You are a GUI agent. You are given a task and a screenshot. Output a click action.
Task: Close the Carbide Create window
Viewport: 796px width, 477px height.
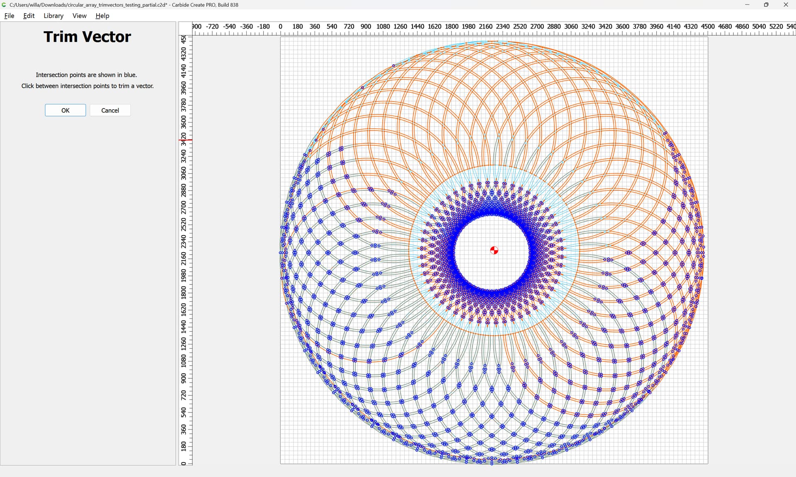click(x=786, y=5)
